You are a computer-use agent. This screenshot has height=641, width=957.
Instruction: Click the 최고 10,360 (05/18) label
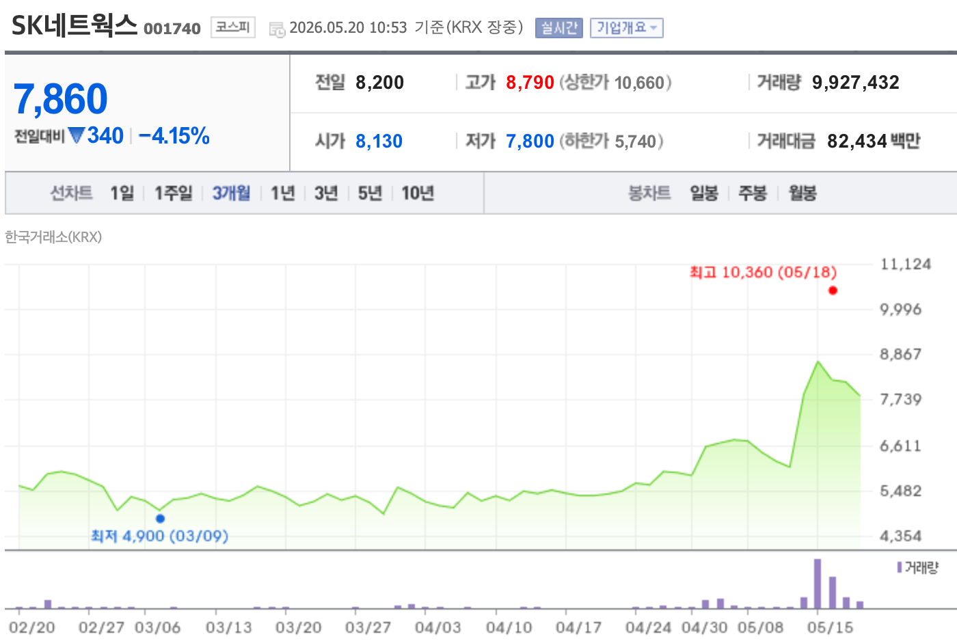pyautogui.click(x=763, y=272)
